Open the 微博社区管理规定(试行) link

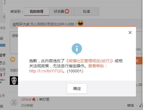(x=90, y=61)
